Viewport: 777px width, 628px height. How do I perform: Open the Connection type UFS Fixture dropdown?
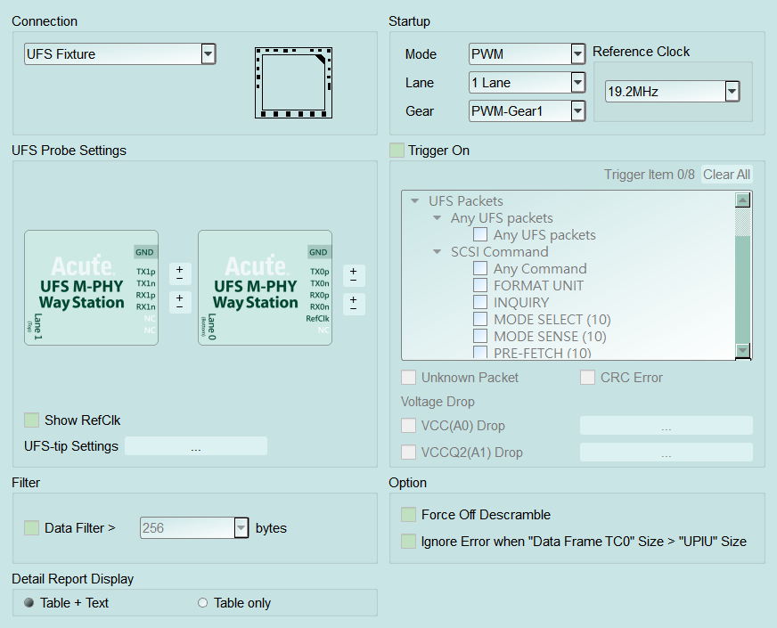tap(120, 54)
